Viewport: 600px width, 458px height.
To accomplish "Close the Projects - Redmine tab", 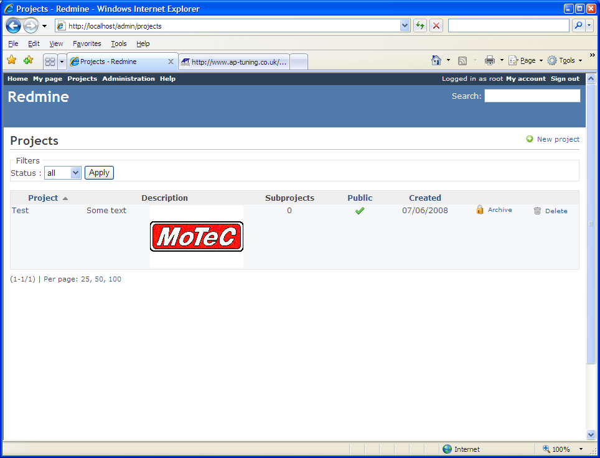I will (x=171, y=62).
